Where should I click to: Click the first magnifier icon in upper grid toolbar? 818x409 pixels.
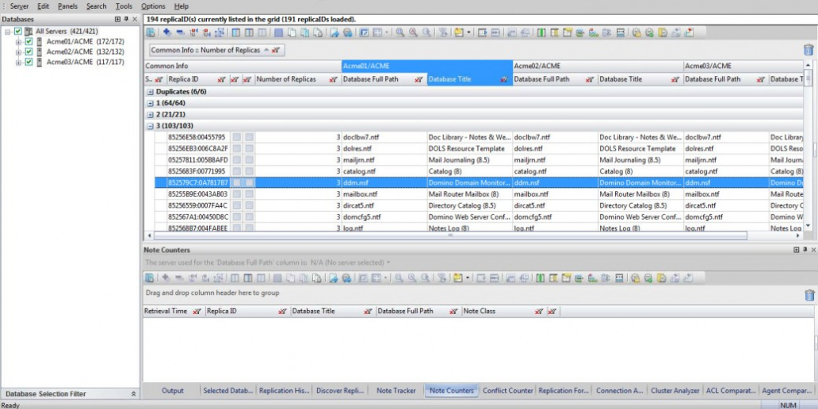click(x=399, y=32)
